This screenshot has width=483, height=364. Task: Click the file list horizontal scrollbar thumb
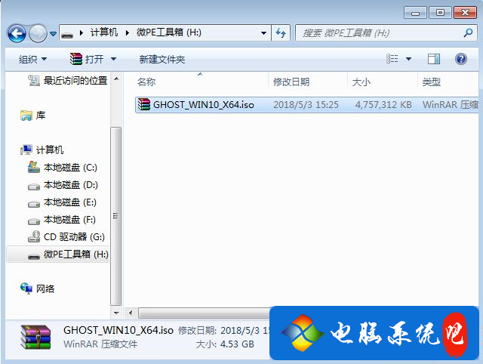(x=205, y=313)
